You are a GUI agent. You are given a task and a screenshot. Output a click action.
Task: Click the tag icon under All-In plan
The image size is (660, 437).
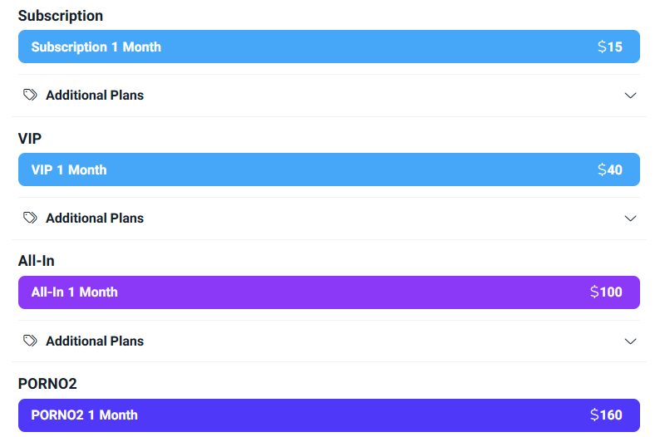coord(30,341)
